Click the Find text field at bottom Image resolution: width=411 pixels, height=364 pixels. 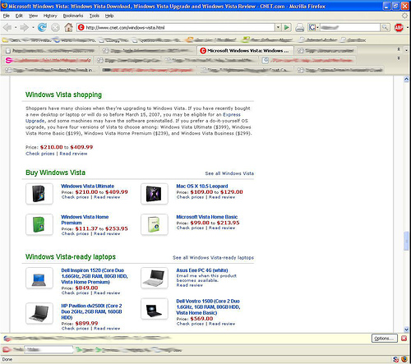(48, 349)
